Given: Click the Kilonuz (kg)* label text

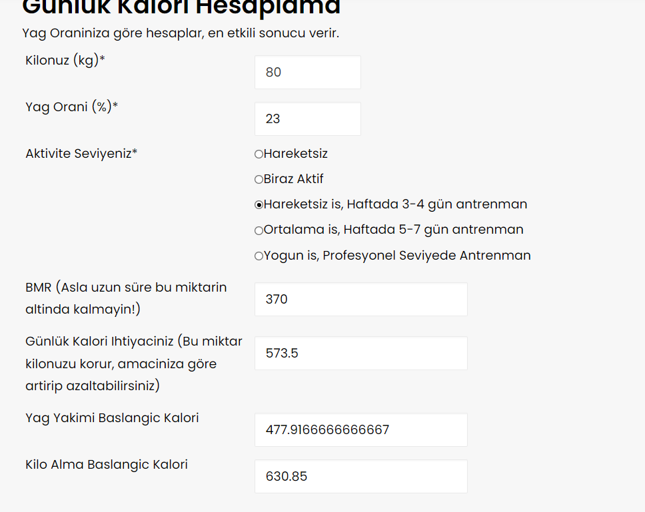Looking at the screenshot, I should (65, 61).
